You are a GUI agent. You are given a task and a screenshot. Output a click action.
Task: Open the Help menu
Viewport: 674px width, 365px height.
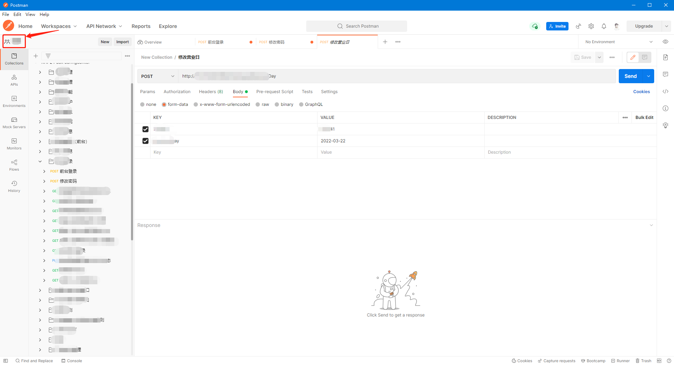click(x=44, y=15)
